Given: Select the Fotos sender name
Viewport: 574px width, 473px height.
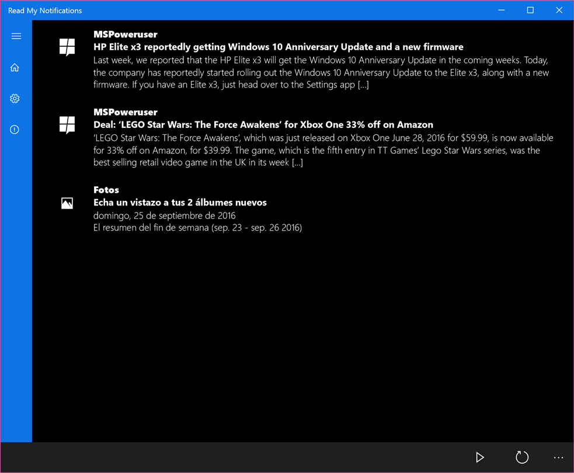Looking at the screenshot, I should point(106,190).
